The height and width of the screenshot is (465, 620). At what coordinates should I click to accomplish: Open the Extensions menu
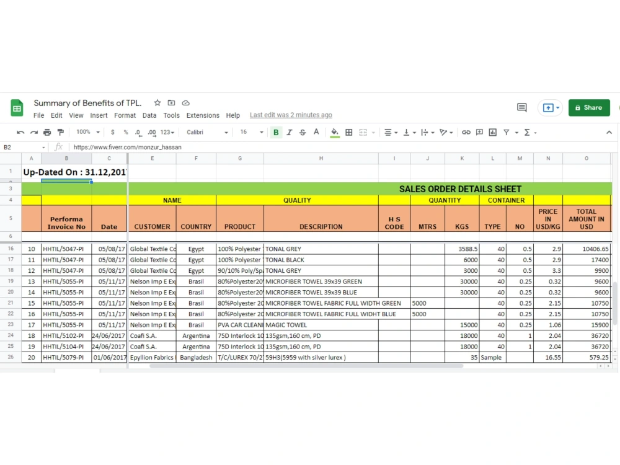tap(203, 115)
